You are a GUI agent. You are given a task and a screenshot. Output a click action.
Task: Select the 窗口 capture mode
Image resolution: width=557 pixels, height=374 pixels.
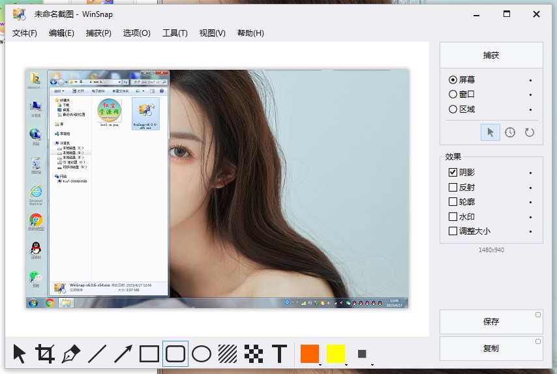[453, 94]
